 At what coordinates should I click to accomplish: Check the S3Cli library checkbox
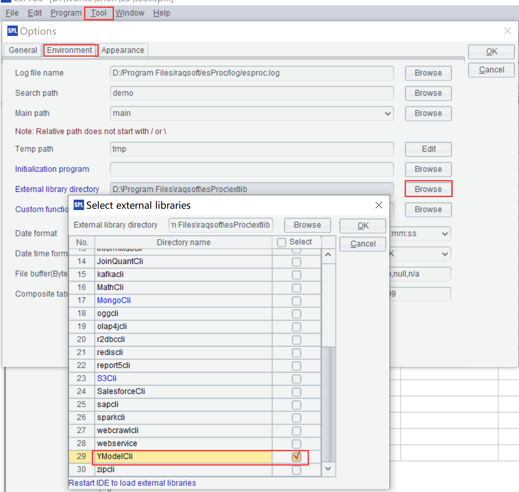pyautogui.click(x=296, y=379)
